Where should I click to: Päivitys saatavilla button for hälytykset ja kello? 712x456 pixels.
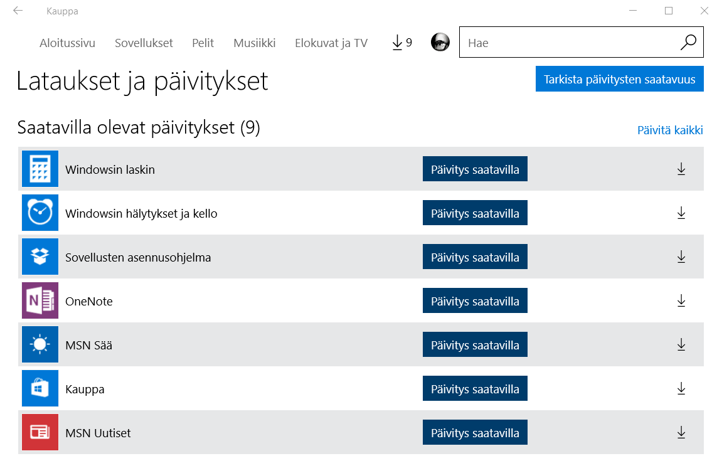[x=475, y=213]
